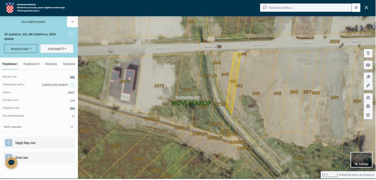Open the Neslužbeni izvadak dropdown
Viewport: 376px width, 180px height.
(x=20, y=49)
